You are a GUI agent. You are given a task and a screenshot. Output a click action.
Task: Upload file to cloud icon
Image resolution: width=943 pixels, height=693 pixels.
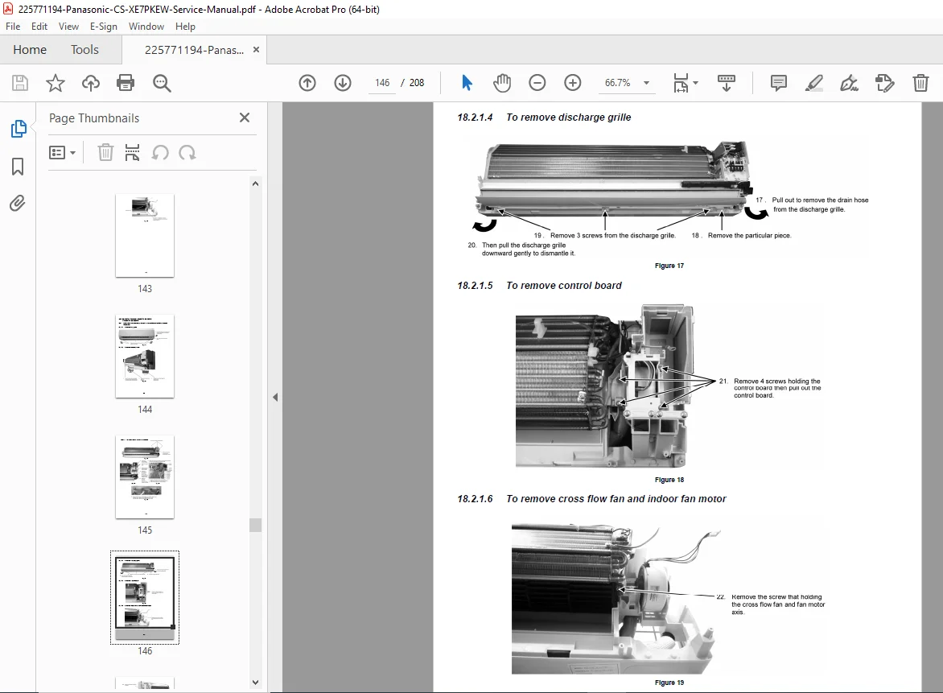point(91,83)
